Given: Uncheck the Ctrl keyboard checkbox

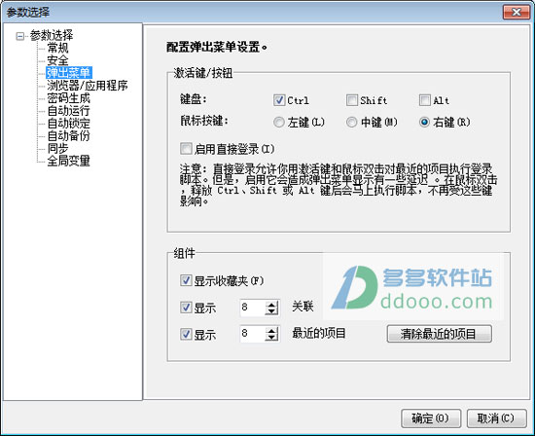Looking at the screenshot, I should [279, 100].
